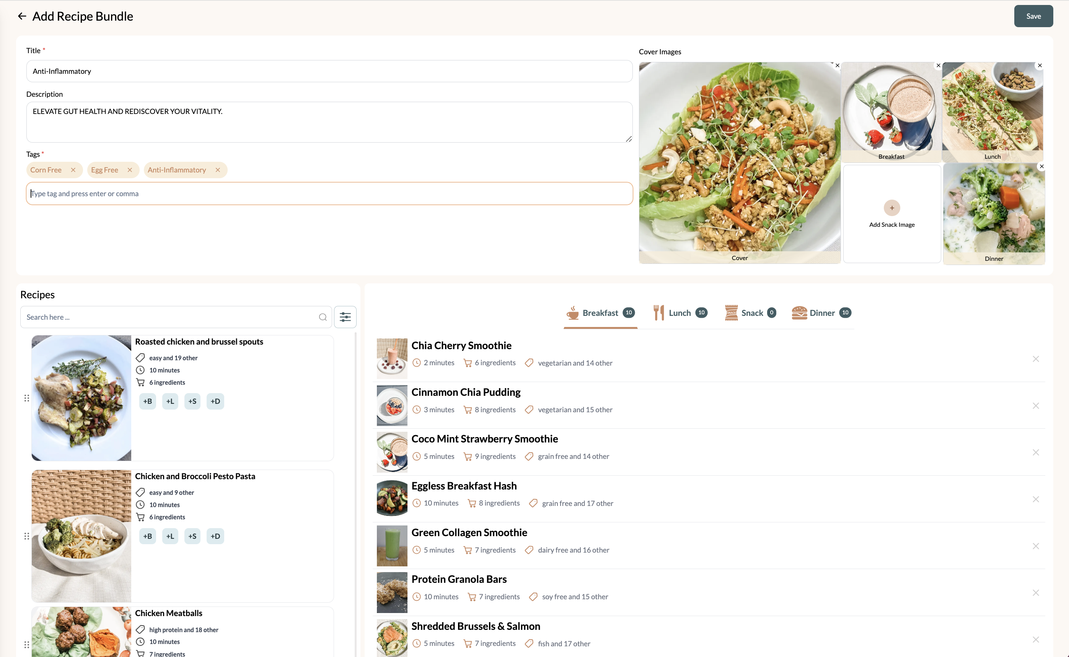Click the filter/sort icon in recipe search
The height and width of the screenshot is (657, 1069).
[x=345, y=317]
